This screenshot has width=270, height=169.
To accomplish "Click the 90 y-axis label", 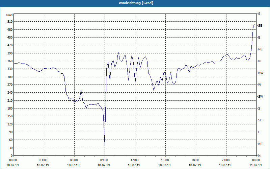I will tap(11, 132).
